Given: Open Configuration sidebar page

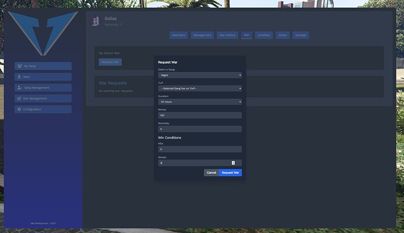Looking at the screenshot, I should pos(43,109).
